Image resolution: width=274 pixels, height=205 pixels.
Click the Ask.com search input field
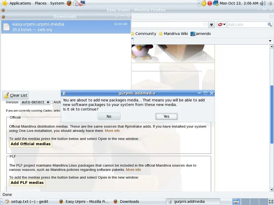[247, 25]
